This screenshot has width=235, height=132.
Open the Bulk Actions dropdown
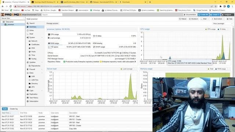pos(218,19)
